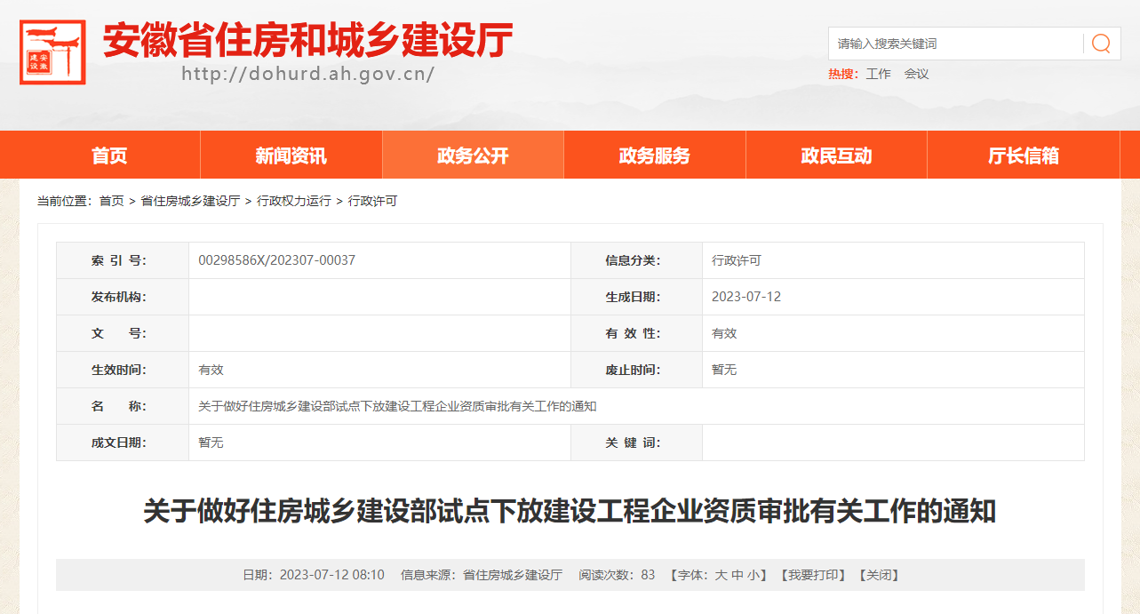Click the 行政许可 breadcrumb link
The image size is (1140, 614).
point(372,201)
